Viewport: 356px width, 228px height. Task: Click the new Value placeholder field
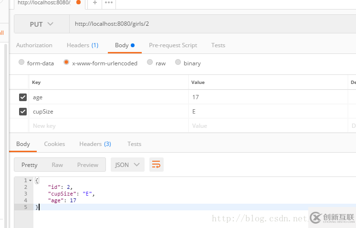pyautogui.click(x=268, y=126)
